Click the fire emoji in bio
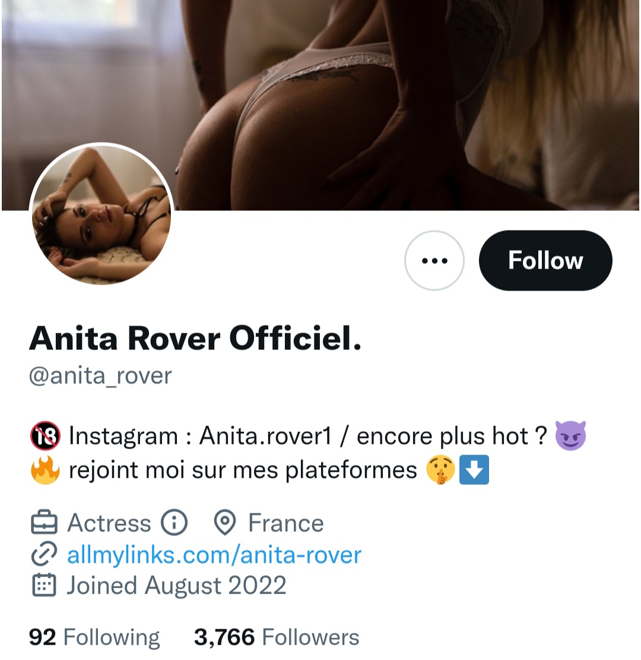This screenshot has height=660, width=641. click(45, 471)
